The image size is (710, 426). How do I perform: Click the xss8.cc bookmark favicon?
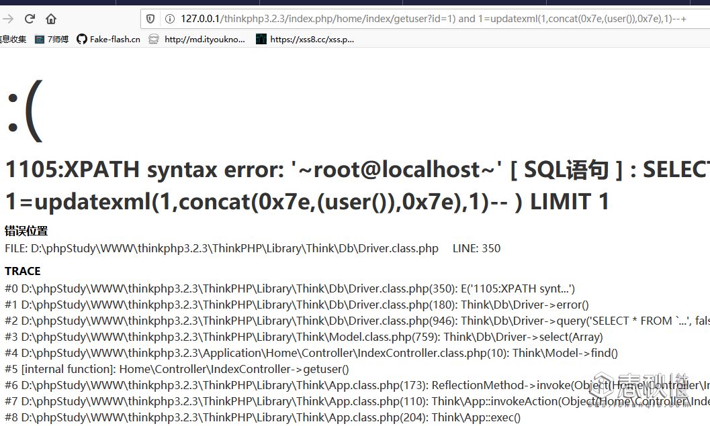tap(261, 40)
